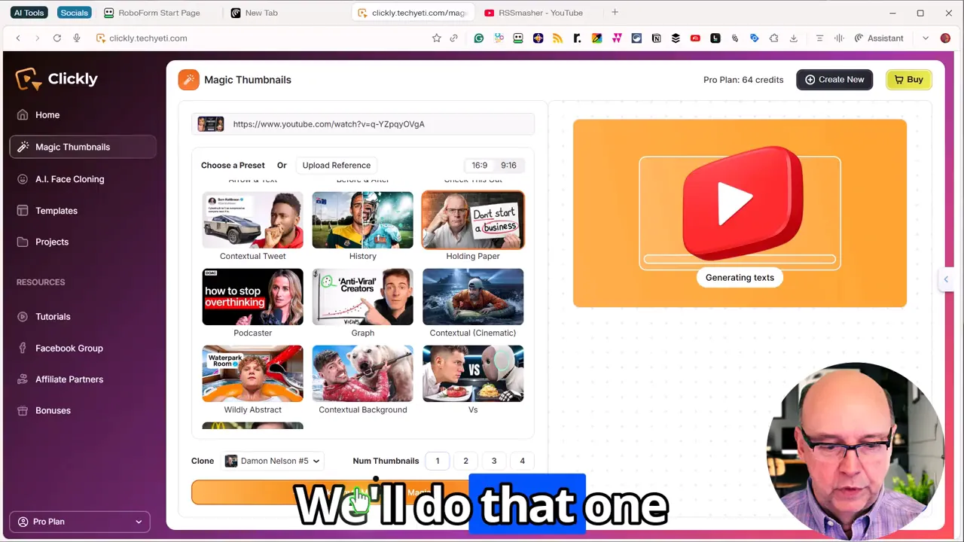The image size is (964, 542).
Task: Open Tutorials under Resources
Action: tap(53, 316)
